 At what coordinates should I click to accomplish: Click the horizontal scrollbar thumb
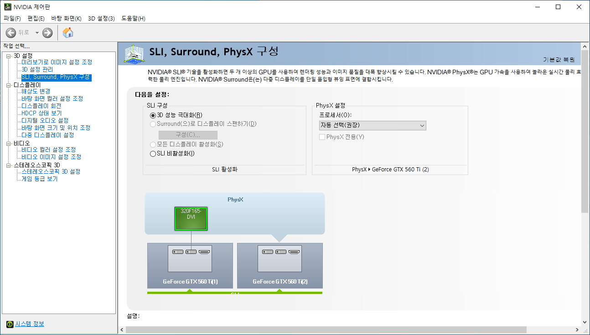click(x=326, y=330)
